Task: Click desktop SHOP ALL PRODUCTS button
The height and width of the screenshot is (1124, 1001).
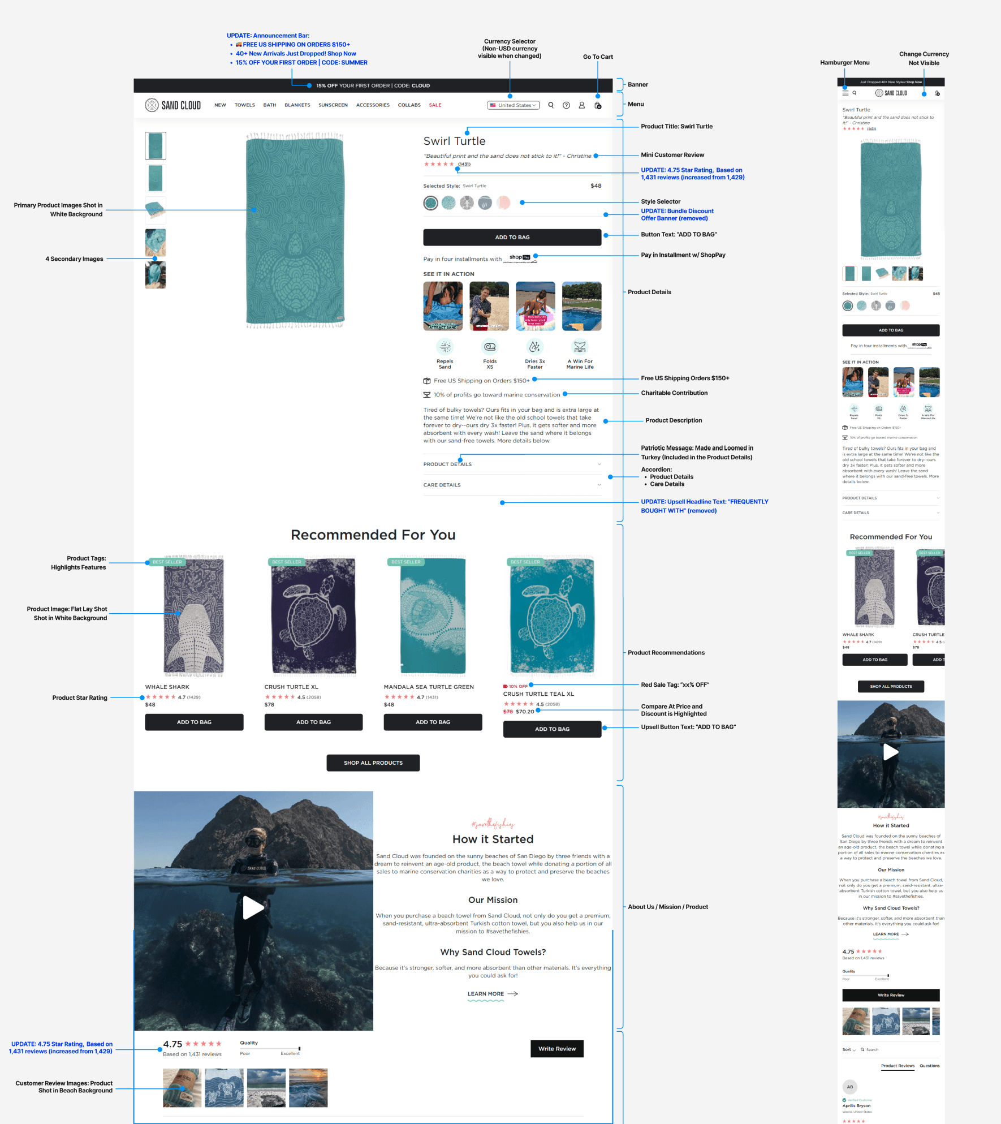Action: tap(373, 763)
